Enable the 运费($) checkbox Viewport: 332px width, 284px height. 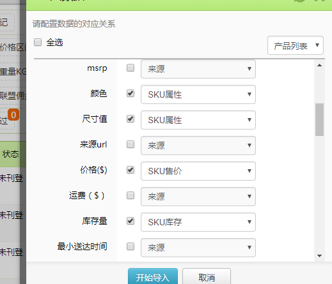[x=130, y=195]
